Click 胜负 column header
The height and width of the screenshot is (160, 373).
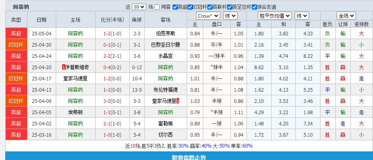pos(328,24)
